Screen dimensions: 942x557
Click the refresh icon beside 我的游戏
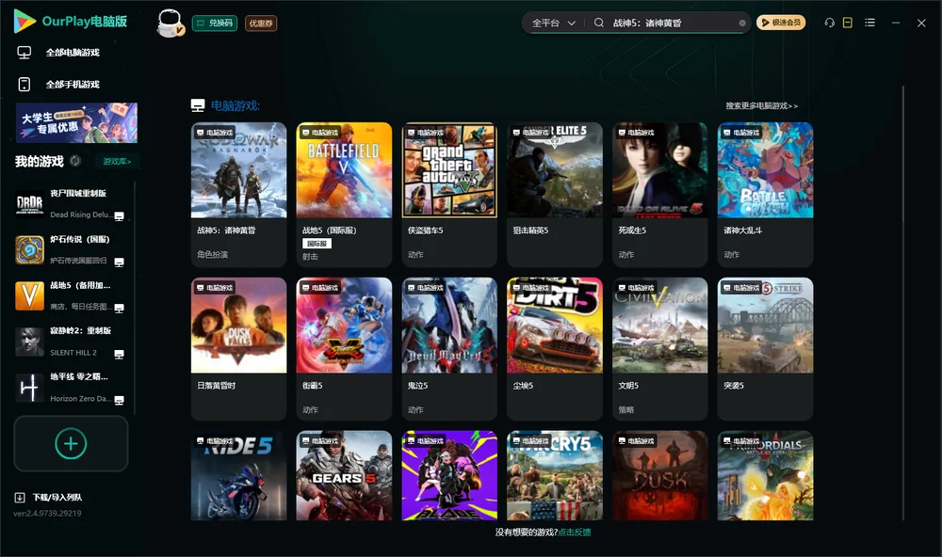[75, 161]
